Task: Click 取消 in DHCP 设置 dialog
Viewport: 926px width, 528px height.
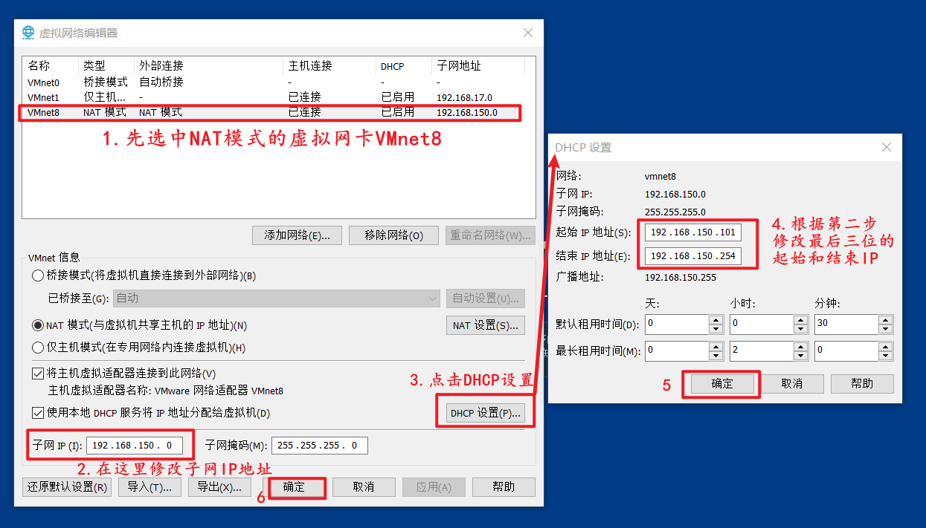Action: click(x=792, y=384)
